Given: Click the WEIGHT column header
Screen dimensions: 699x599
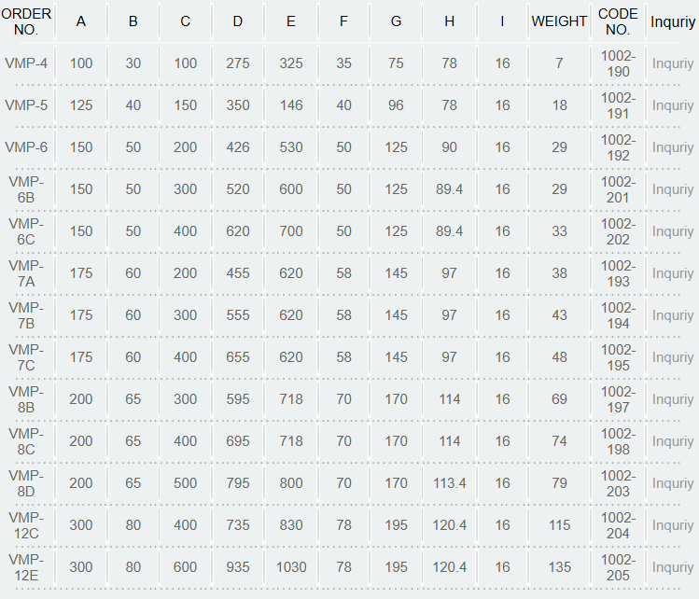Looking at the screenshot, I should 559,21.
